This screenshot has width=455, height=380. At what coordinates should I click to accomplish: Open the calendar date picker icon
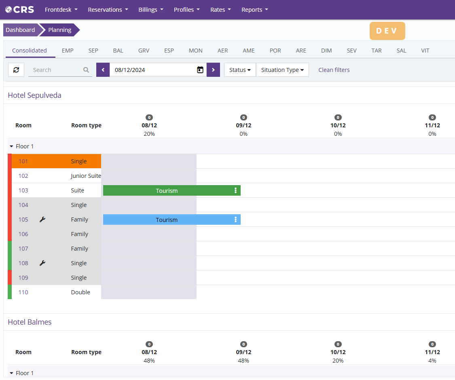click(x=200, y=70)
